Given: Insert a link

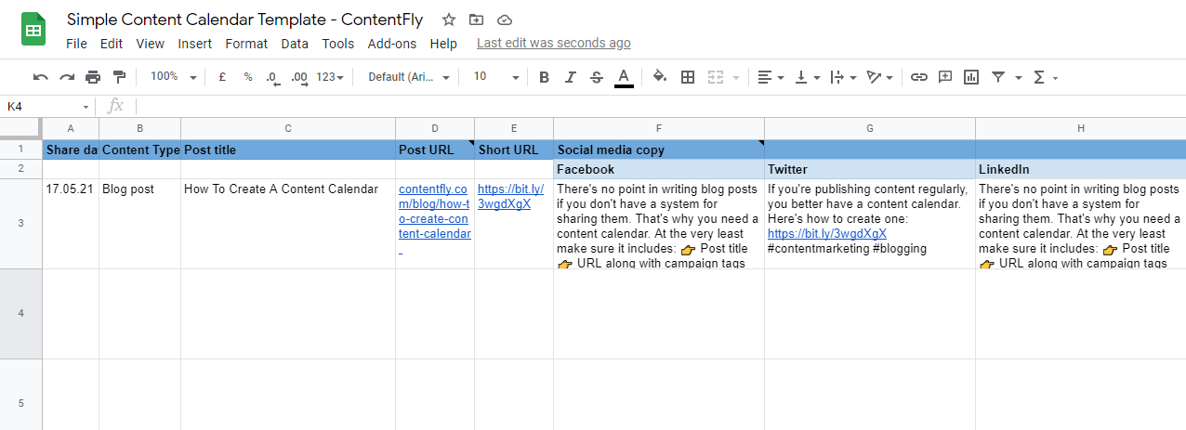Looking at the screenshot, I should coord(919,77).
